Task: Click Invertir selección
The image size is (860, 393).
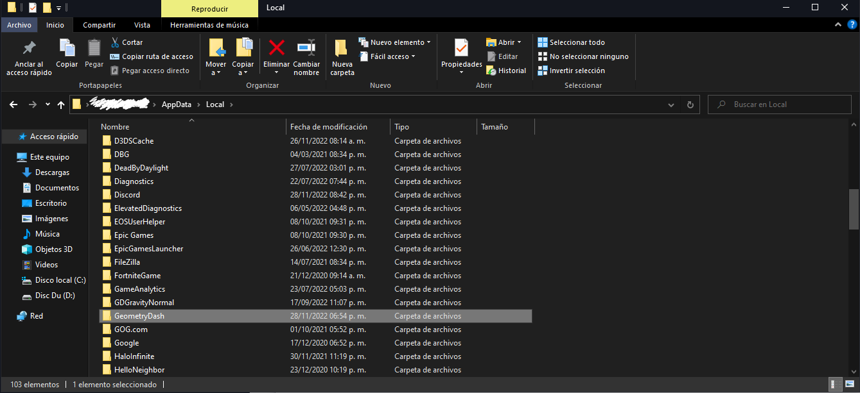Action: (x=571, y=71)
